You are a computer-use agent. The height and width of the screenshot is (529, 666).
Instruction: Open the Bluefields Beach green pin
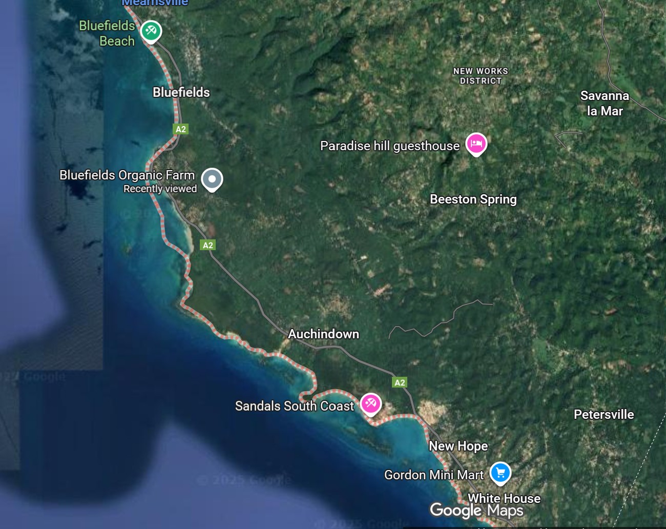[x=151, y=31]
